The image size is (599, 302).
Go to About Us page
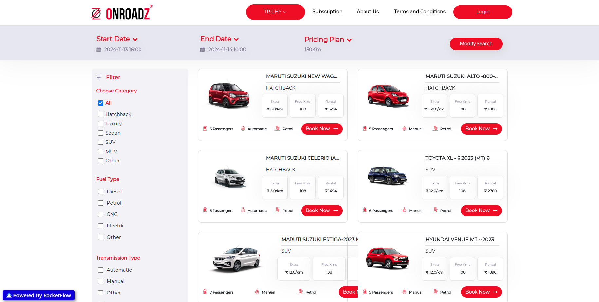[x=367, y=12]
